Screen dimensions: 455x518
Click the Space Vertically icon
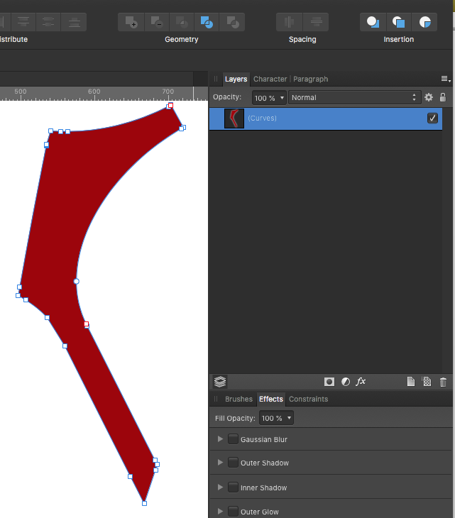pyautogui.click(x=316, y=22)
